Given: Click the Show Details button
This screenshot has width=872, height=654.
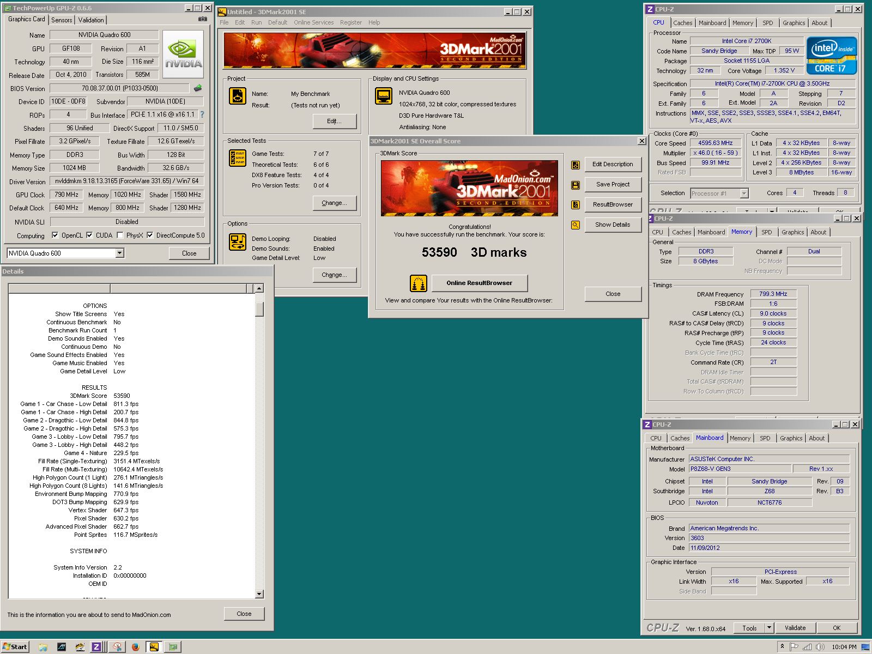Looking at the screenshot, I should (x=613, y=225).
